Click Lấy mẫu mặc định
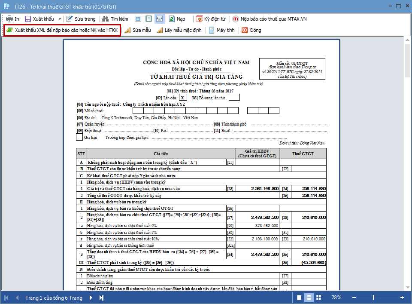412x304 pixels. click(179, 30)
